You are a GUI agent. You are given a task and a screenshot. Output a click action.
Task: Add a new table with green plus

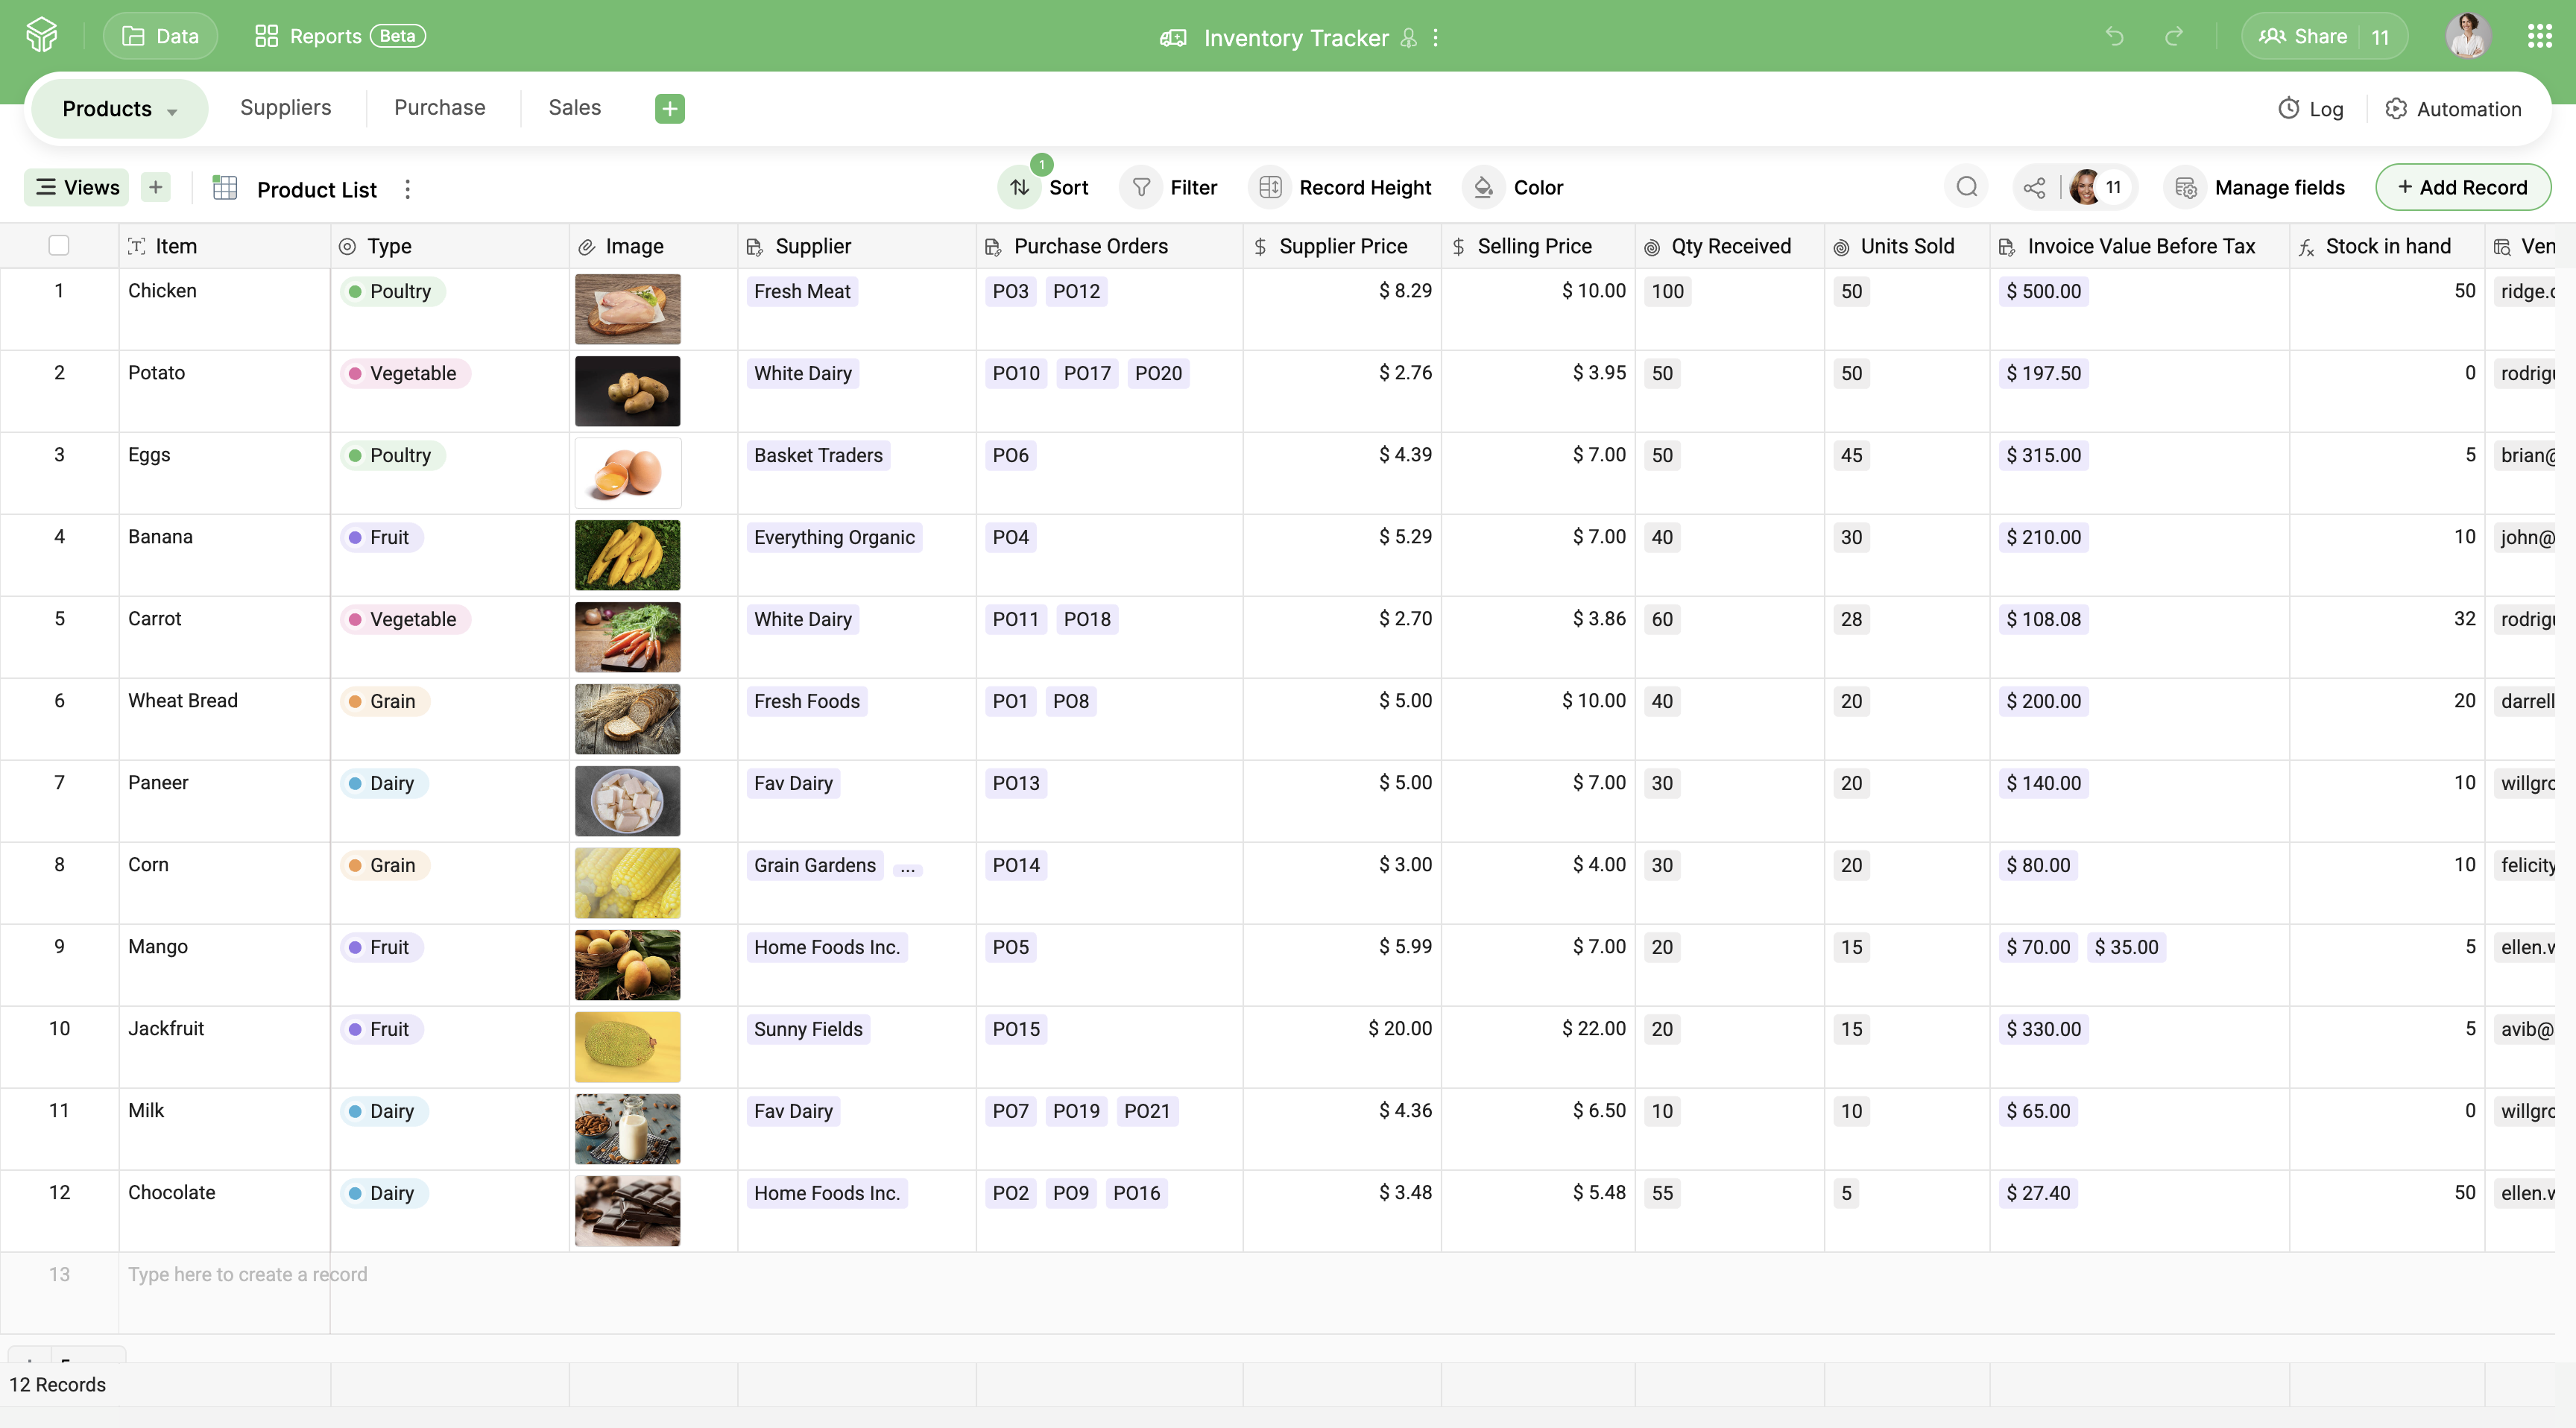pyautogui.click(x=669, y=108)
